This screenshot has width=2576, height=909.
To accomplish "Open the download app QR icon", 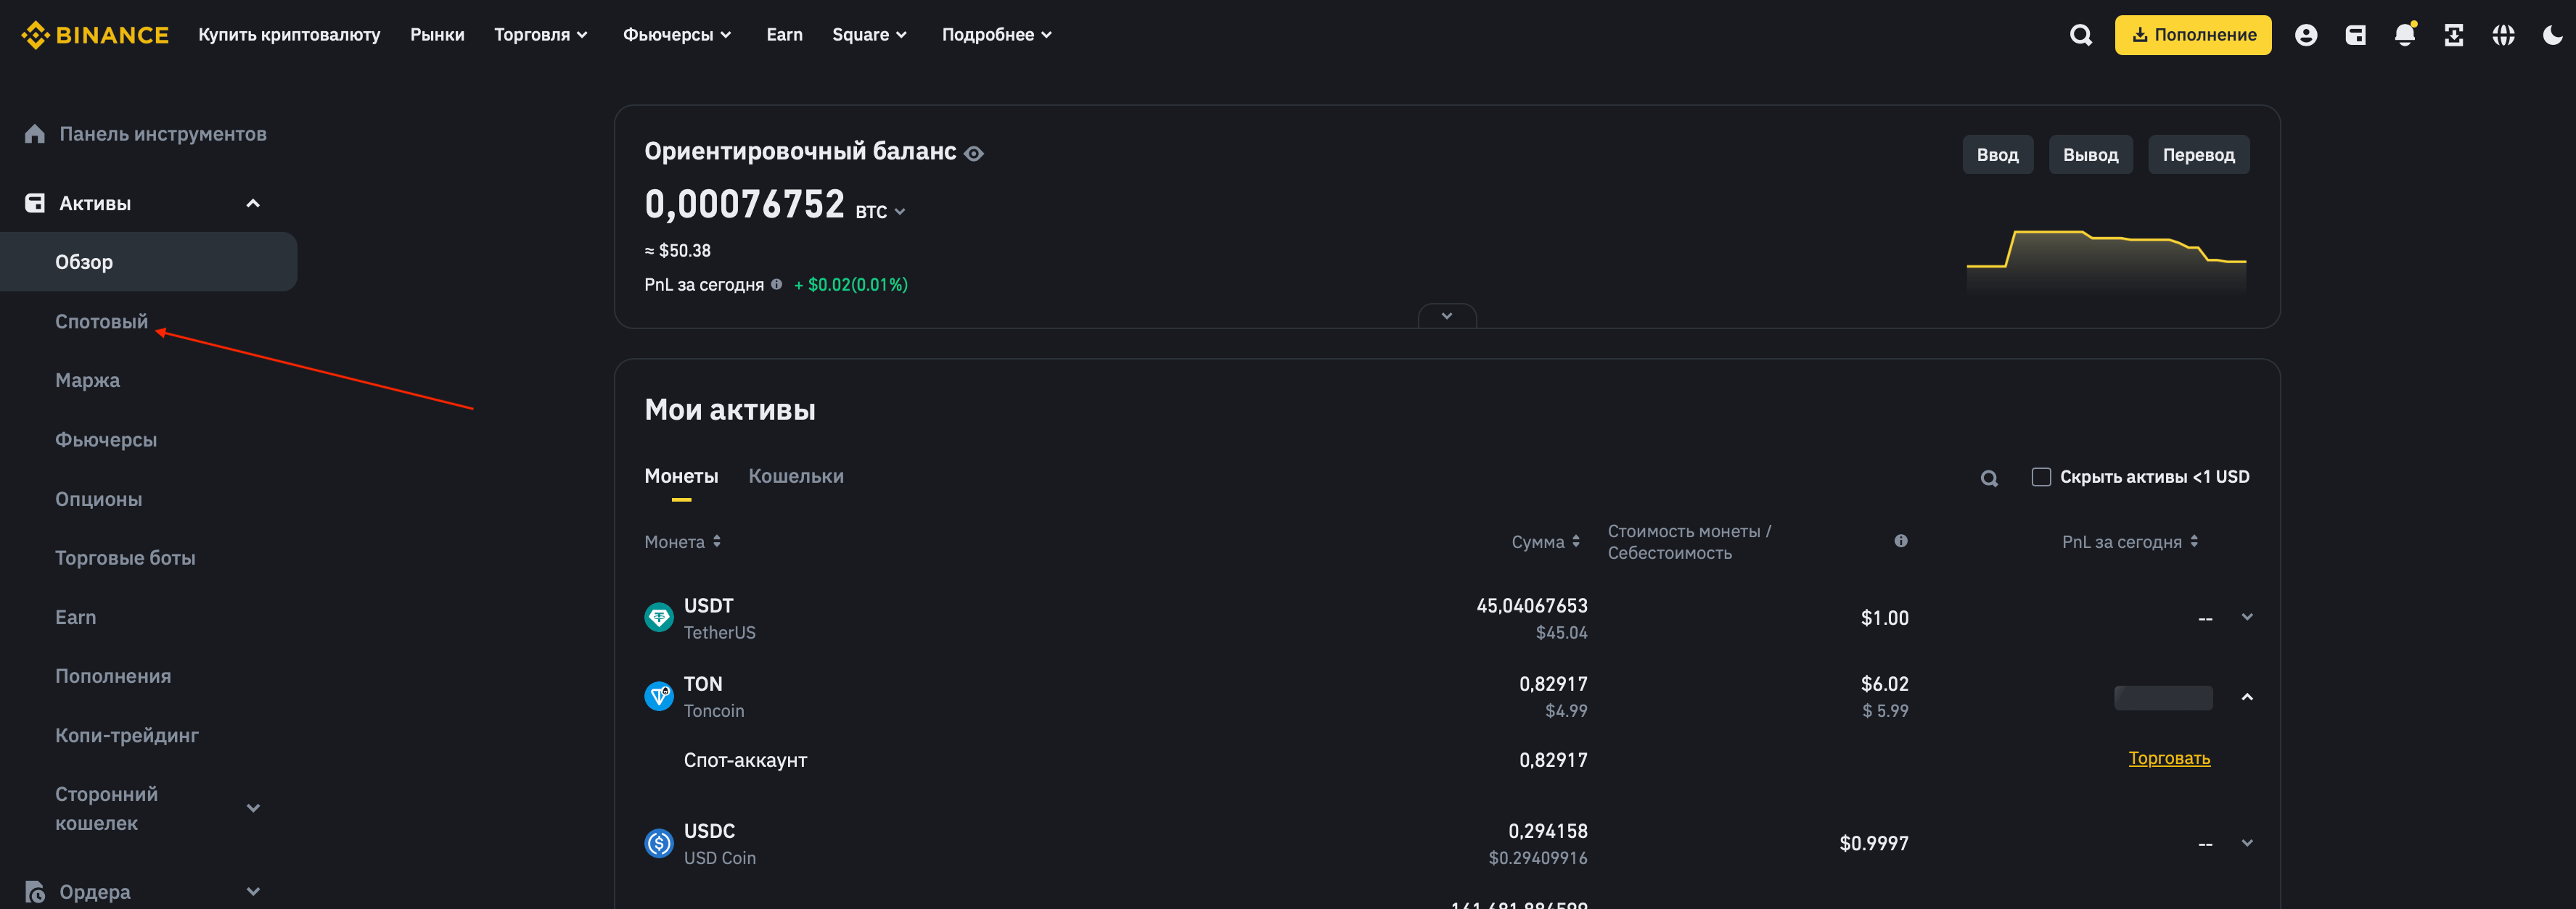I will pos(2454,35).
